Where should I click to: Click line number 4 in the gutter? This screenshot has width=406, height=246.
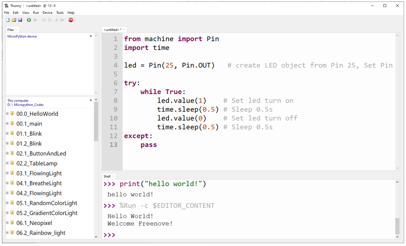coord(115,65)
